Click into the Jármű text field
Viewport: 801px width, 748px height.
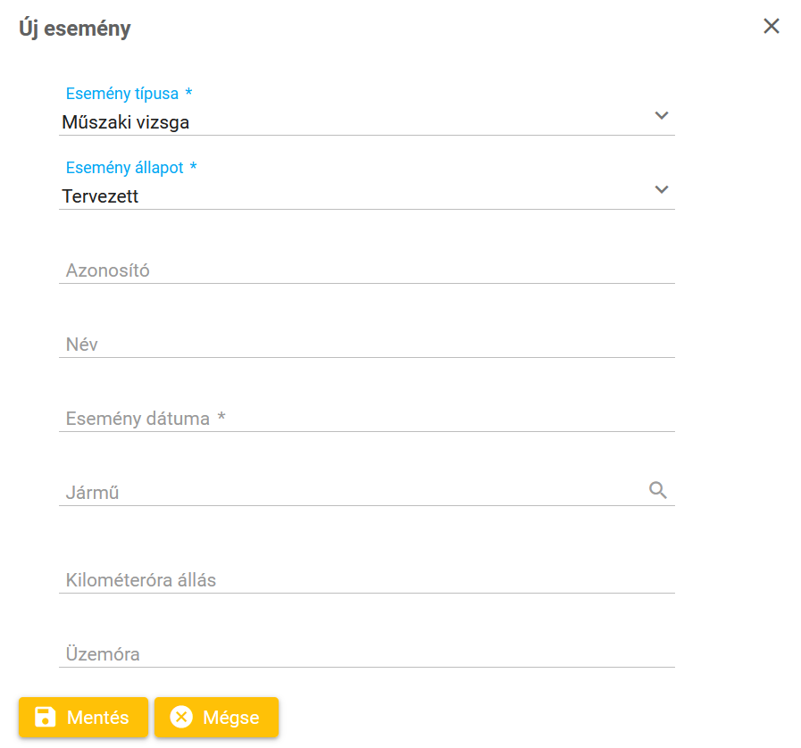tap(348, 492)
